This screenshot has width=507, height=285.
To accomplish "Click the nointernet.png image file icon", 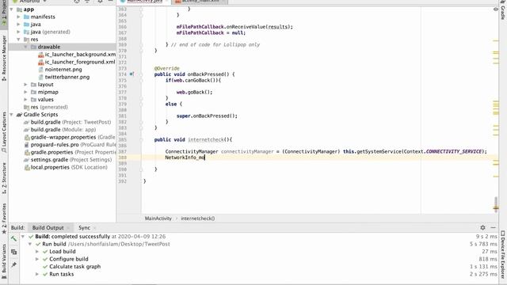I will coord(40,70).
